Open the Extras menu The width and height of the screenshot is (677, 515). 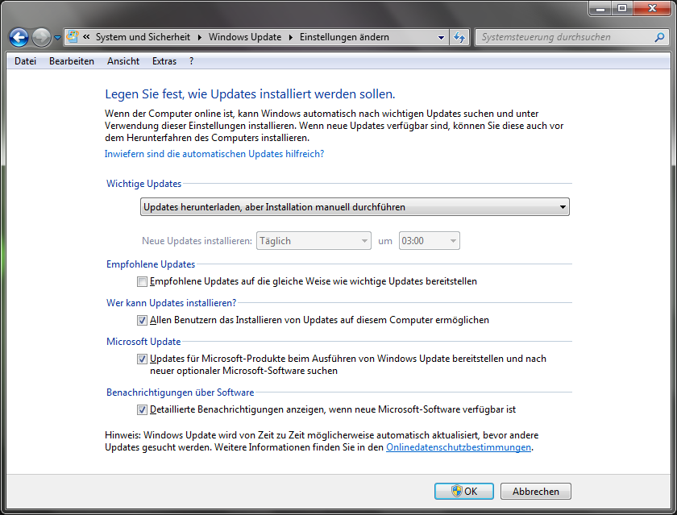coord(164,61)
